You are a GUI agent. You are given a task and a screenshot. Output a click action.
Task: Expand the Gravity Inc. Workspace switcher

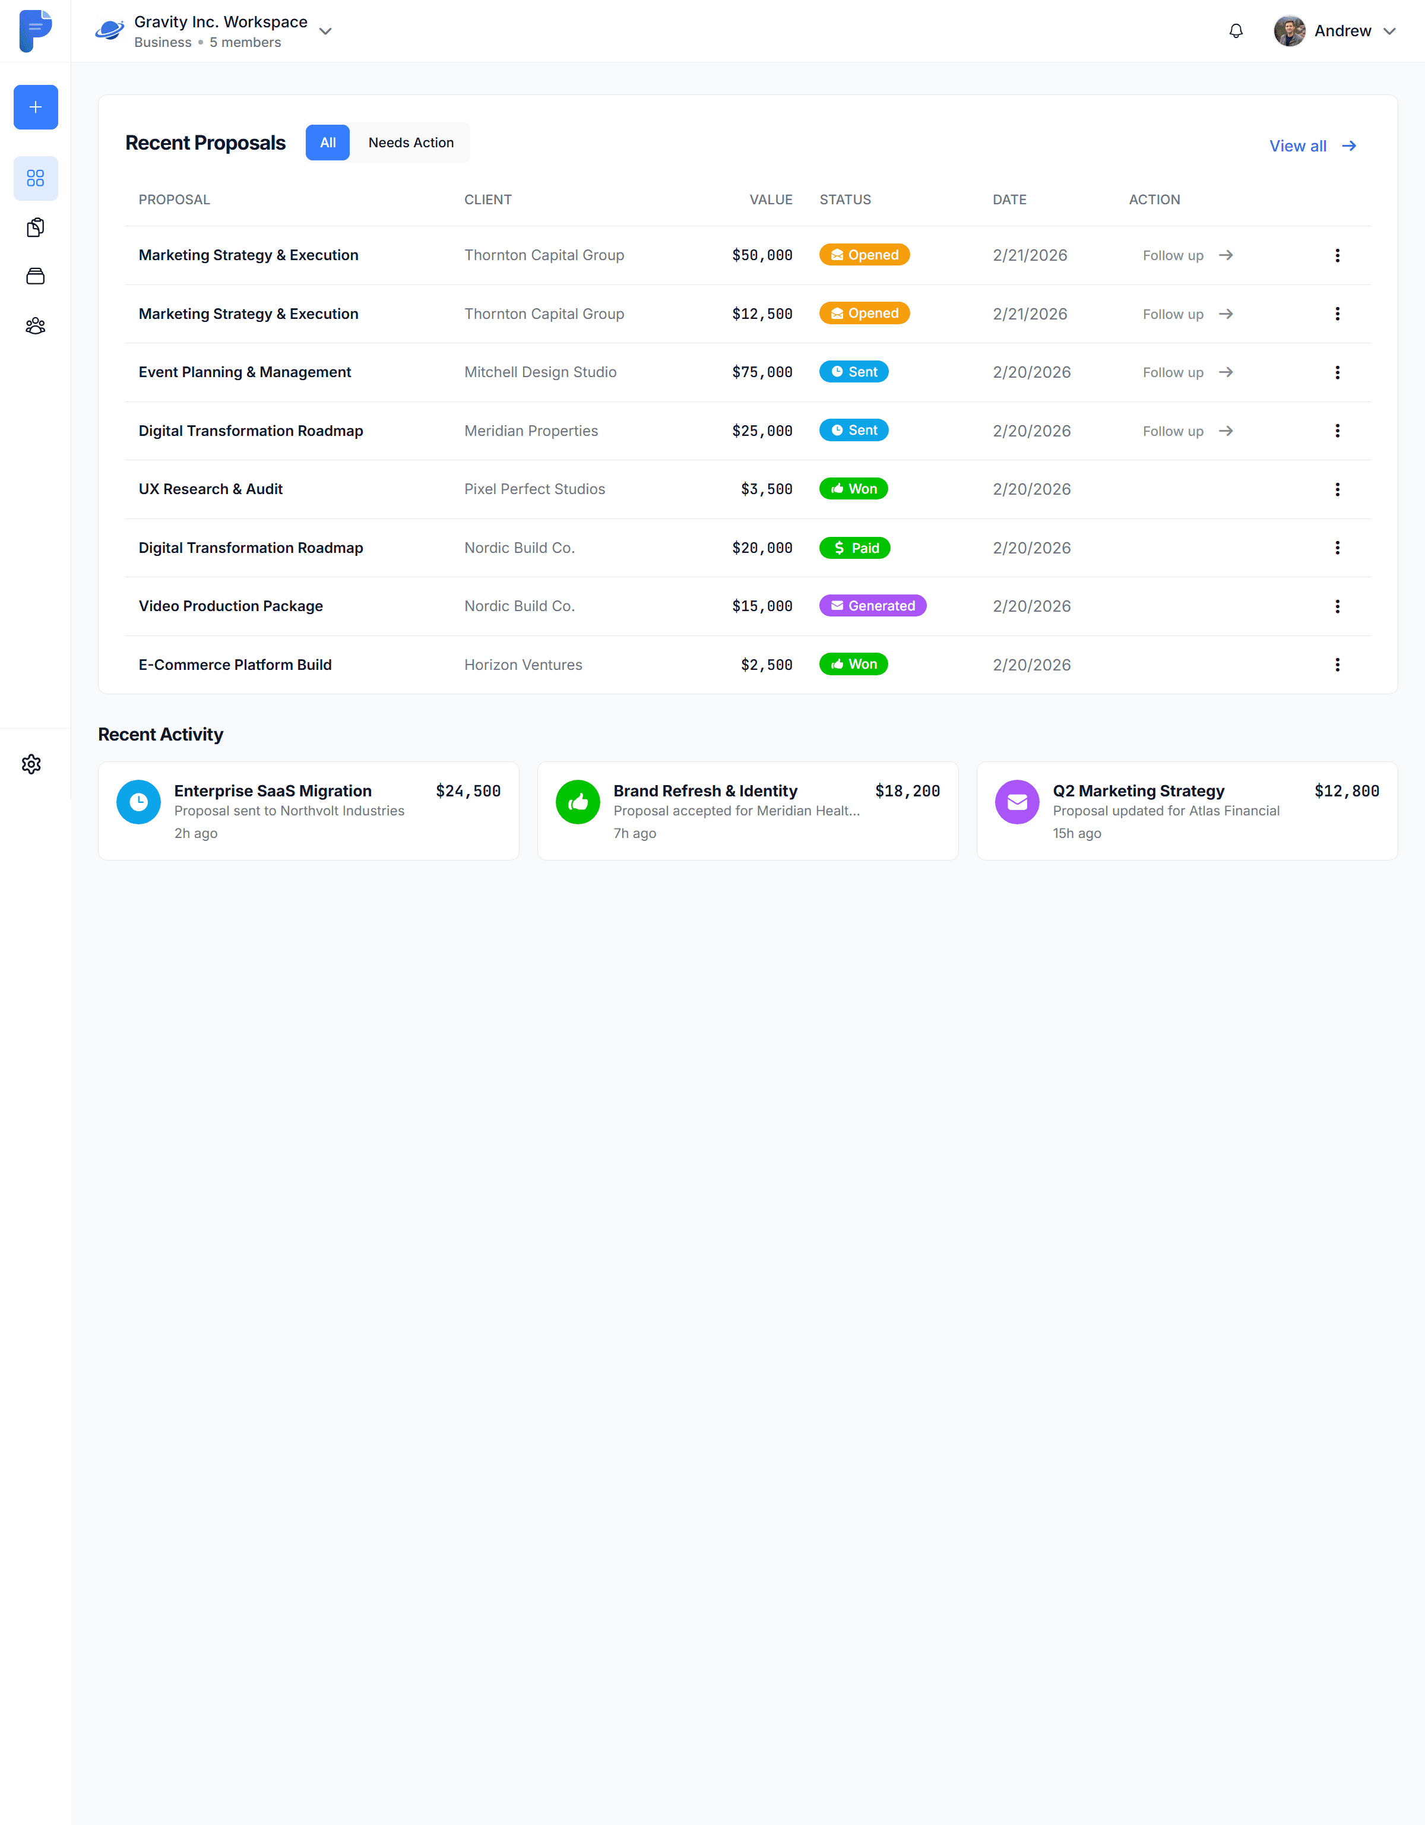point(325,31)
